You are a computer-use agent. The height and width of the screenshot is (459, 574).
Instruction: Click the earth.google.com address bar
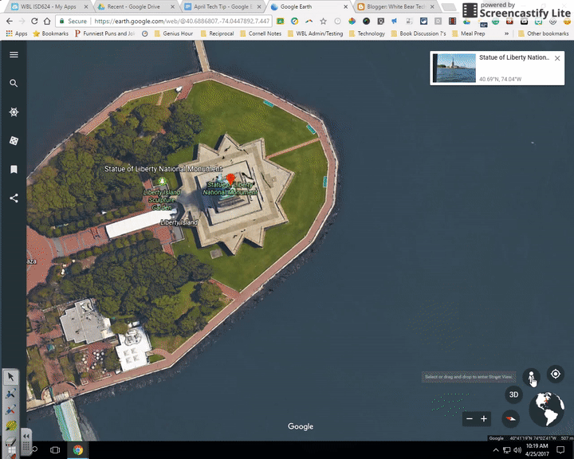pos(163,22)
